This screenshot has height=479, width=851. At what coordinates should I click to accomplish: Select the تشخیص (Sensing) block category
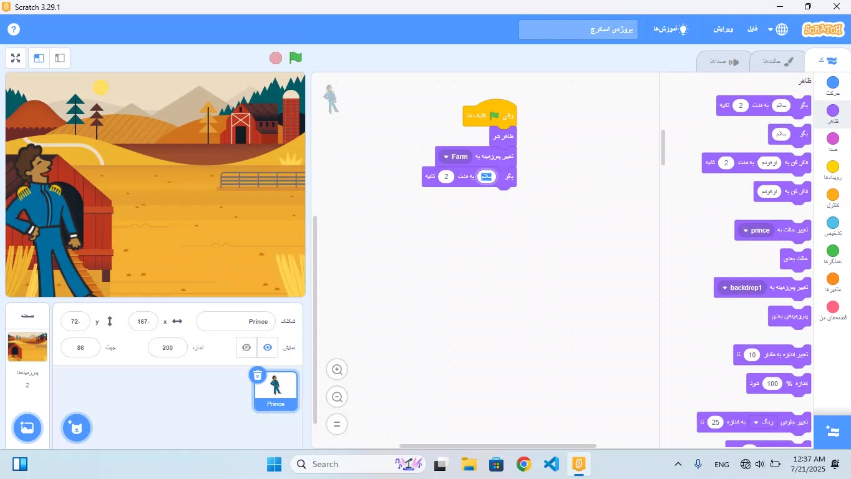pyautogui.click(x=833, y=226)
